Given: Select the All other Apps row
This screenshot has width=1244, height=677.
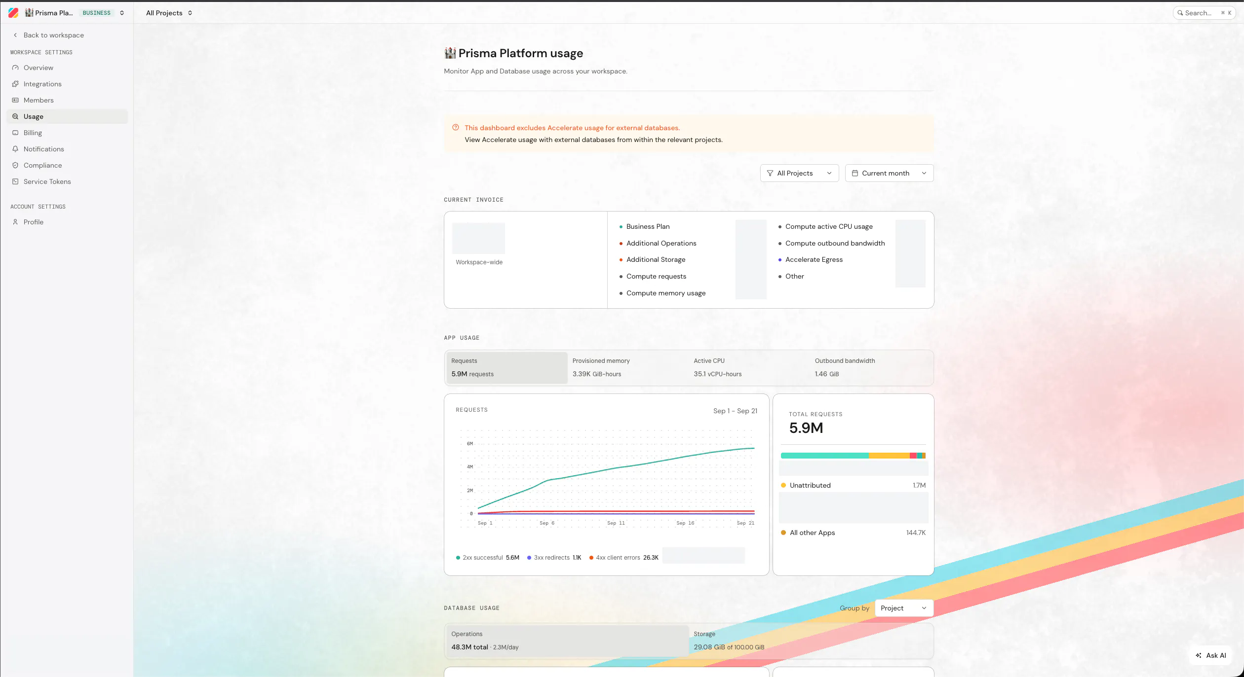Looking at the screenshot, I should (x=854, y=533).
